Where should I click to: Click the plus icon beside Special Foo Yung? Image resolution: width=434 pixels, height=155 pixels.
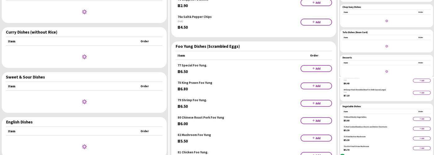click(x=313, y=69)
